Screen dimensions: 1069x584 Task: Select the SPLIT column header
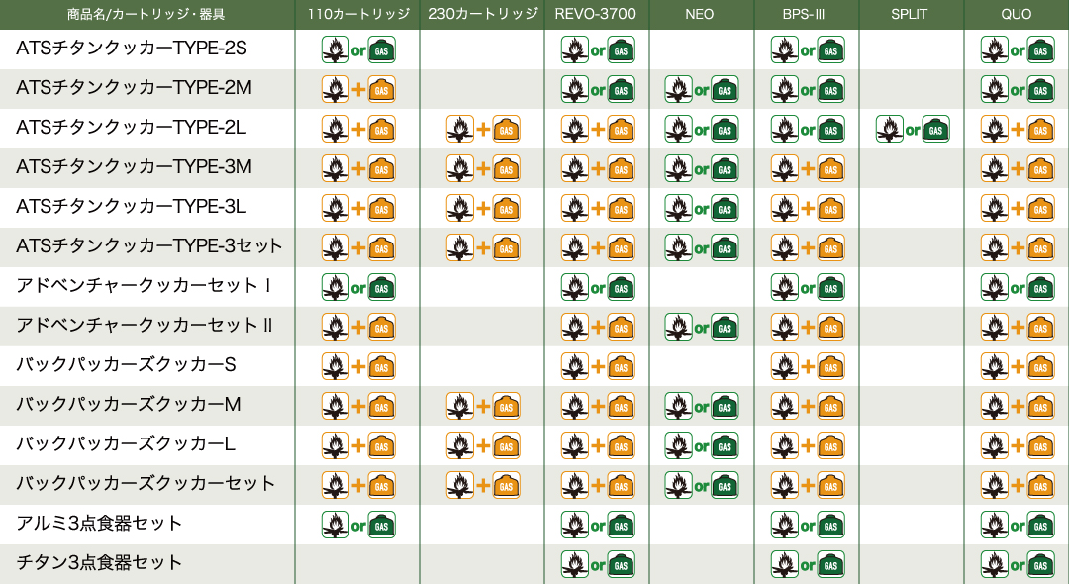[x=912, y=14]
